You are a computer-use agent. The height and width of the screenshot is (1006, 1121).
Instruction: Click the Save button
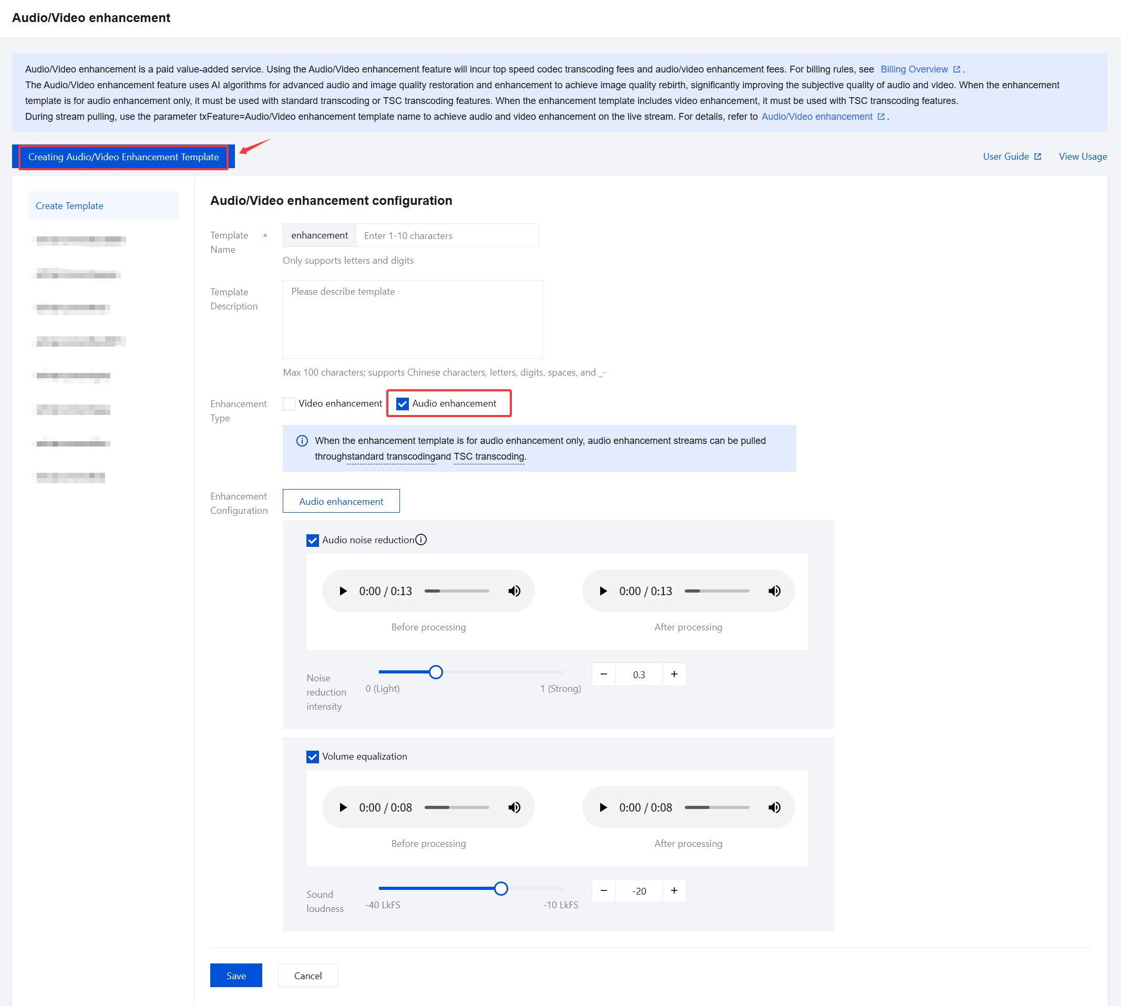coord(235,975)
